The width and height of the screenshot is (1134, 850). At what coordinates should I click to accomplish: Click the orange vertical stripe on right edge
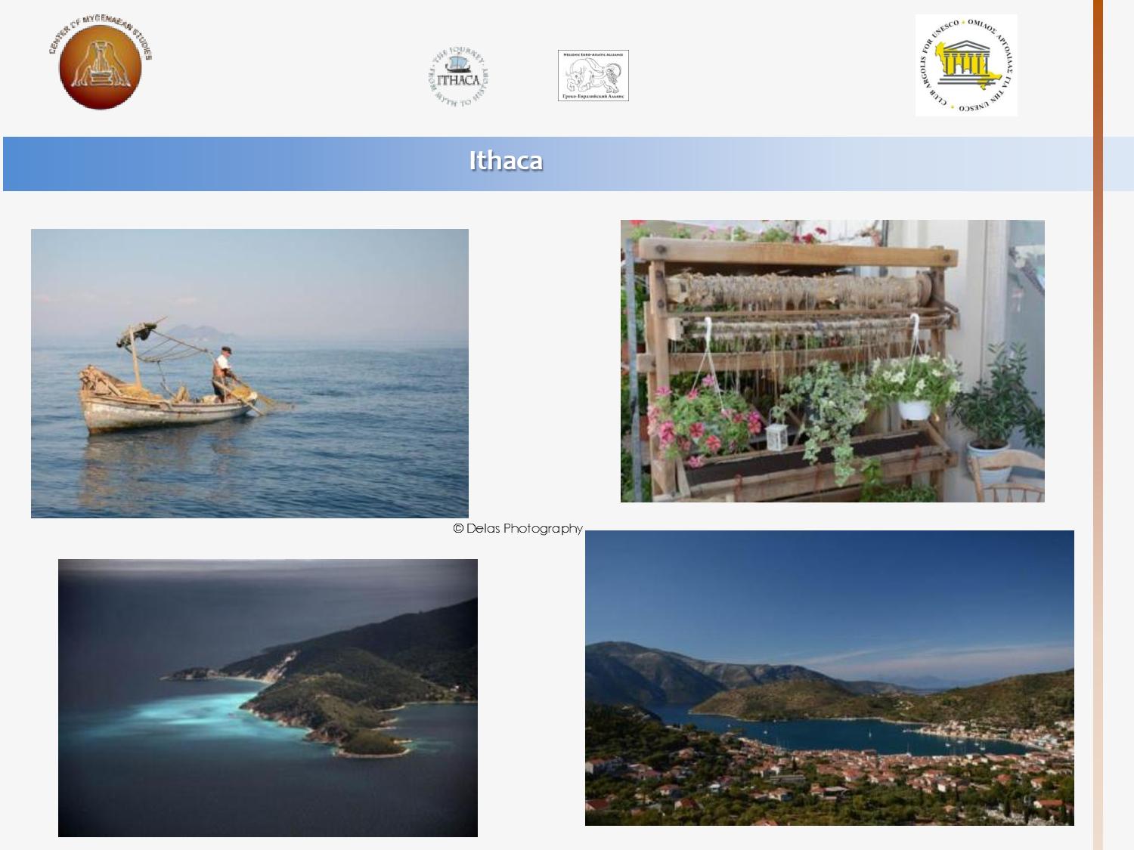[x=1098, y=423]
